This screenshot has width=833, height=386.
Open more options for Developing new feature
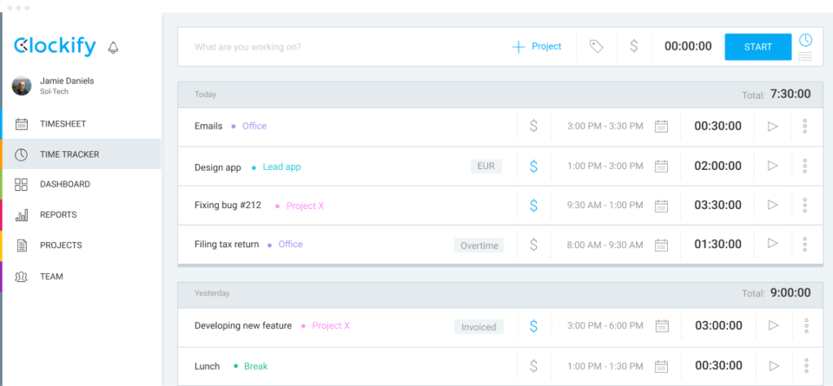[805, 326]
